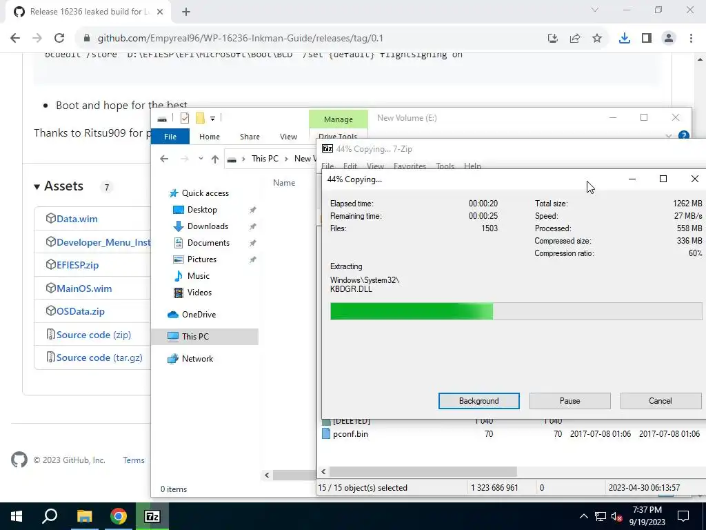The height and width of the screenshot is (530, 706).
Task: Click the Explorer help question icon
Action: [x=683, y=135]
